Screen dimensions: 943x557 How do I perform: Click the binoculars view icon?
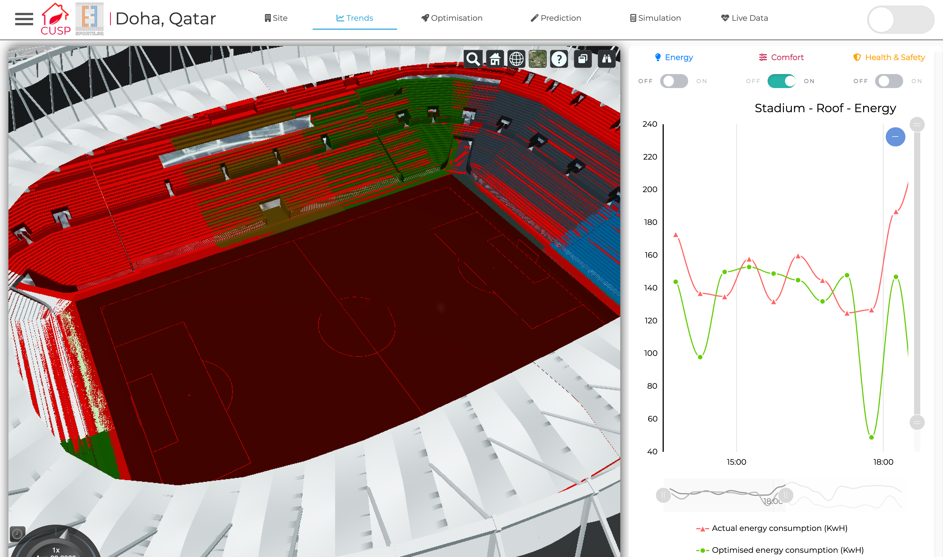606,59
